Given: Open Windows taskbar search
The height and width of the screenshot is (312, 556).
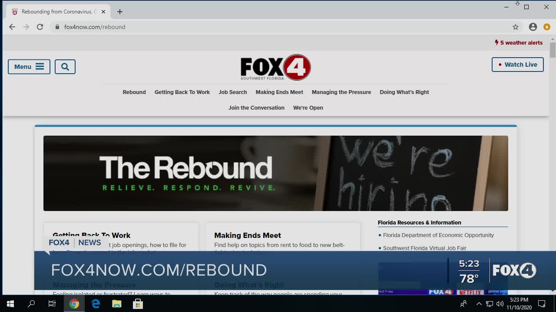Looking at the screenshot, I should (x=31, y=304).
